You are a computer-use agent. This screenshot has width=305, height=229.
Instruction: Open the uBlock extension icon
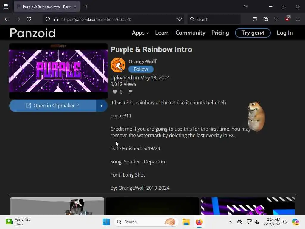287,19
